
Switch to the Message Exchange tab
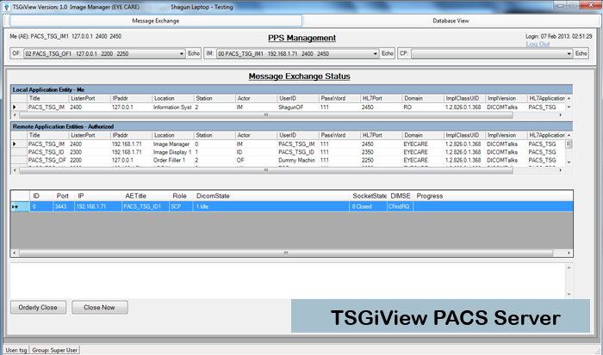[156, 21]
